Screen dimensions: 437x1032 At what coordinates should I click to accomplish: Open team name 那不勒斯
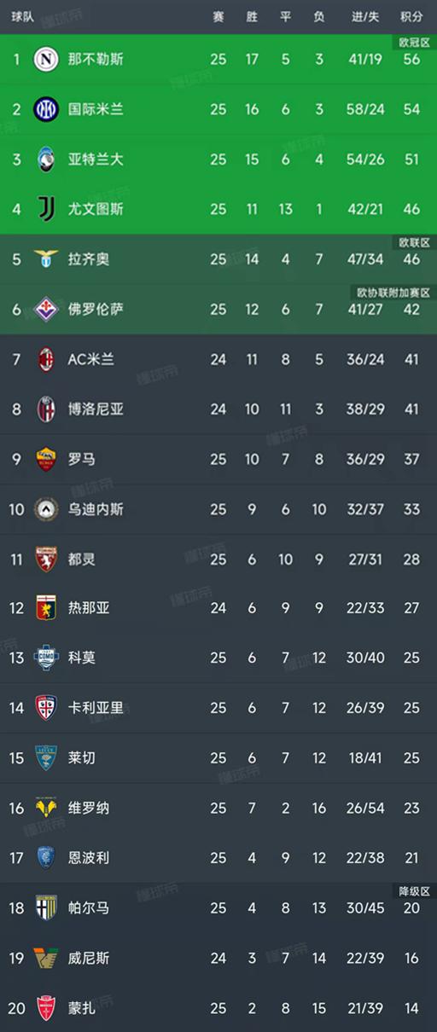point(96,59)
